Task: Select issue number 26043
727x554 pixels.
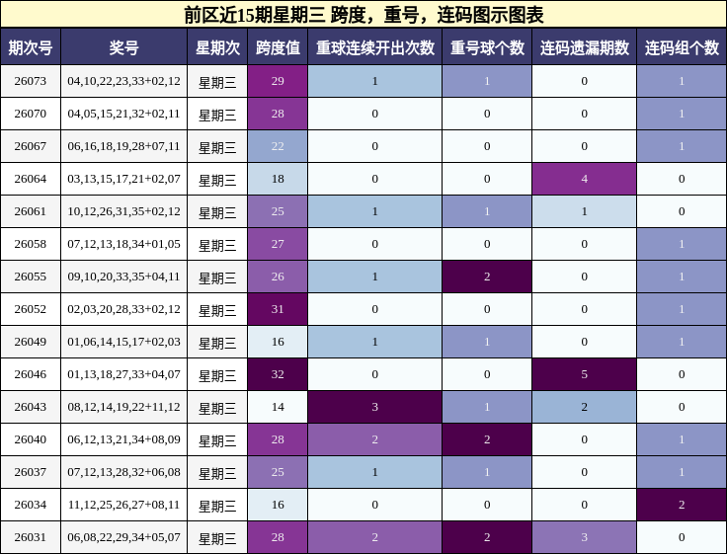Action: (x=31, y=407)
